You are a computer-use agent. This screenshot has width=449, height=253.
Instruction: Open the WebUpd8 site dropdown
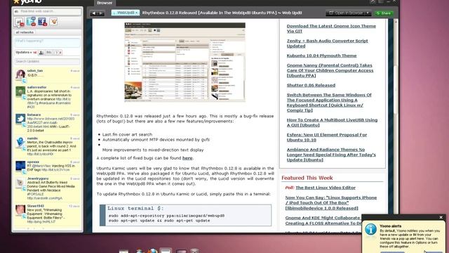click(x=126, y=13)
